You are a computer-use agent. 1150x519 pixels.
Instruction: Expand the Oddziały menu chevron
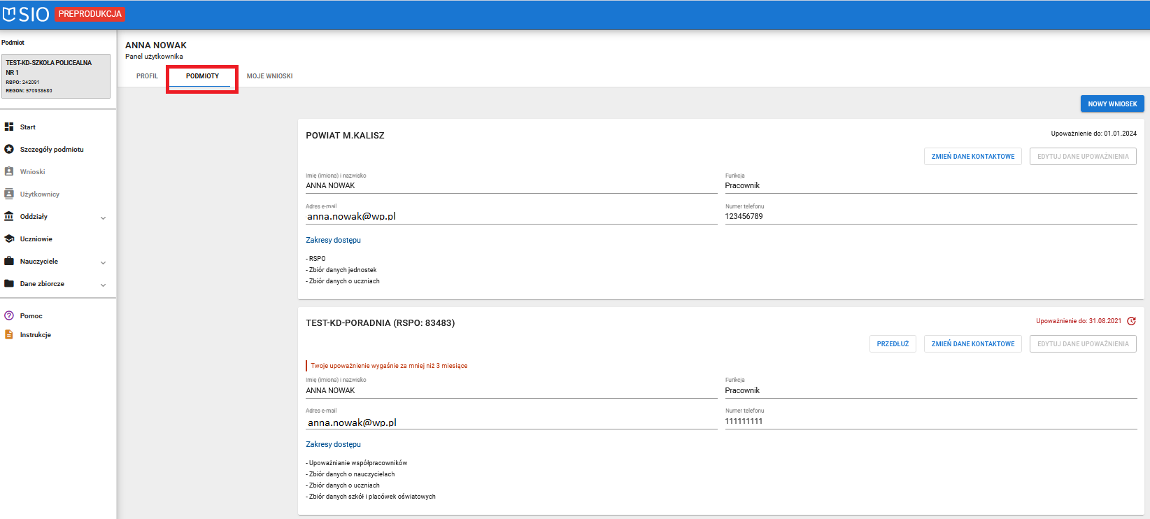(x=104, y=218)
